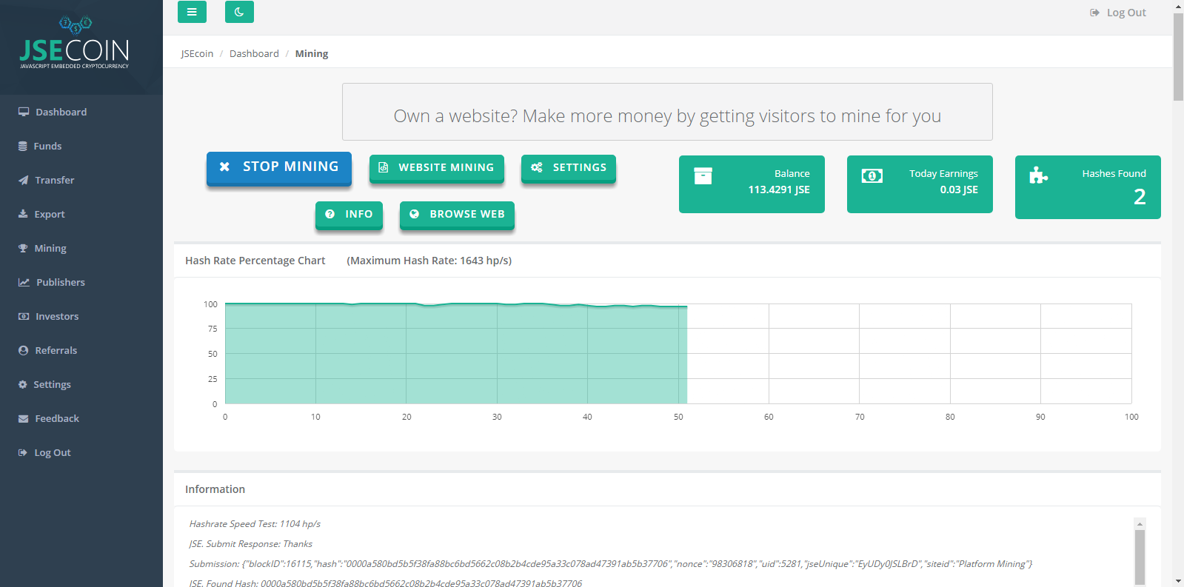The width and height of the screenshot is (1184, 587).
Task: Click the globe icon on Browse Web
Action: pos(415,214)
